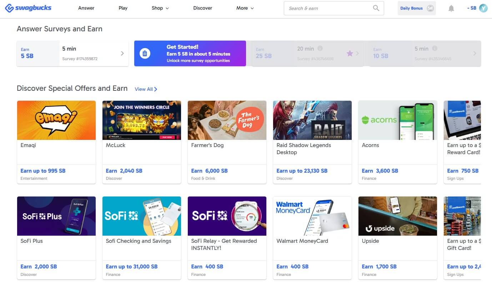Open the 25 SB survey chevron

tap(357, 53)
